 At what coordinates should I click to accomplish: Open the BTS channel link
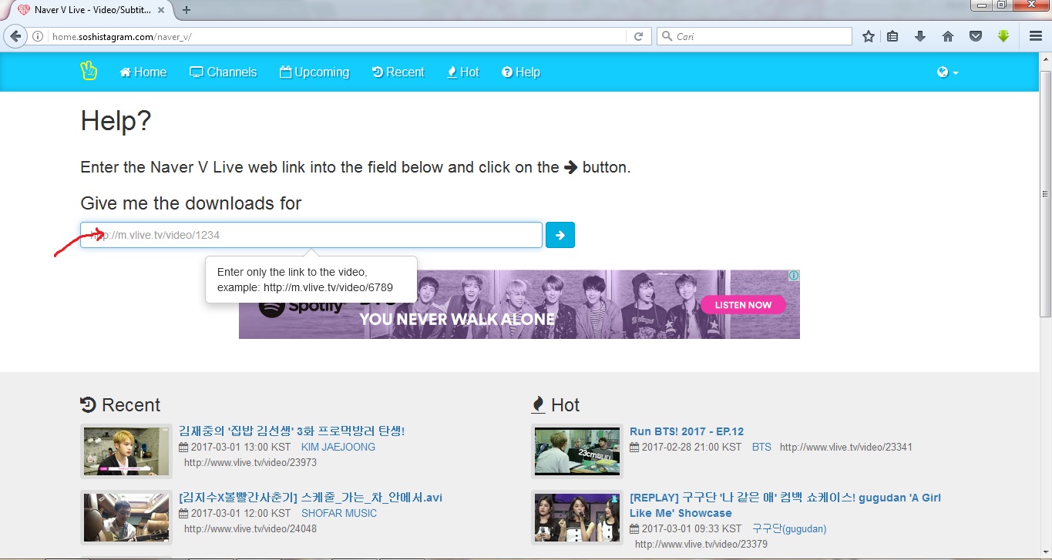pos(761,447)
